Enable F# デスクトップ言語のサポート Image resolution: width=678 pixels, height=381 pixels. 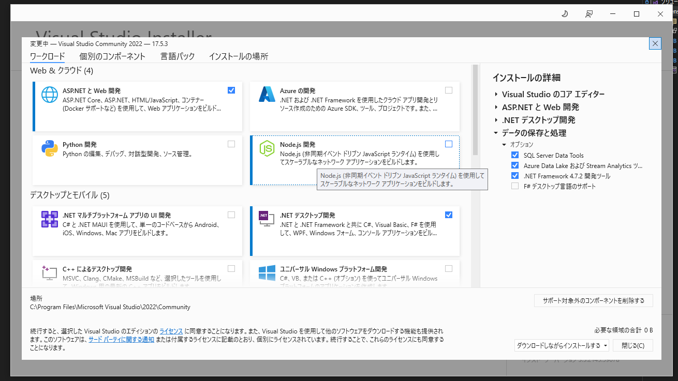click(514, 186)
